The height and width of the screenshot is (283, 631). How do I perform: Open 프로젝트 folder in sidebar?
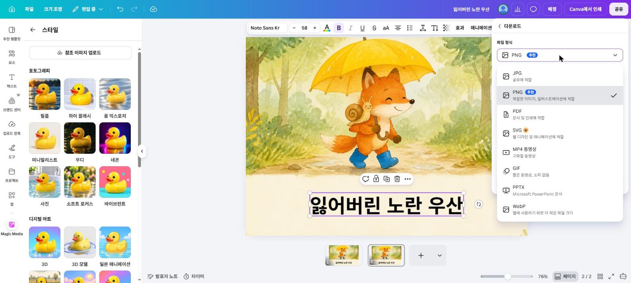pos(12,175)
